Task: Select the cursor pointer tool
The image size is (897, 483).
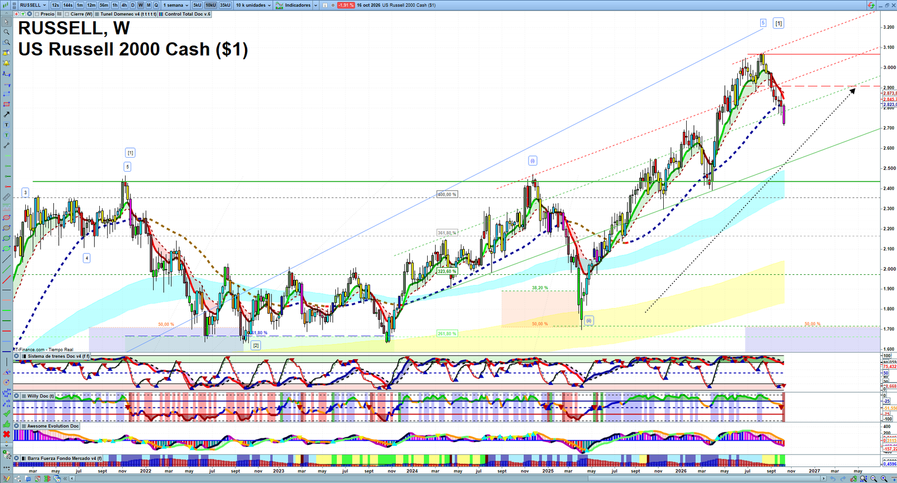Action: [7, 22]
